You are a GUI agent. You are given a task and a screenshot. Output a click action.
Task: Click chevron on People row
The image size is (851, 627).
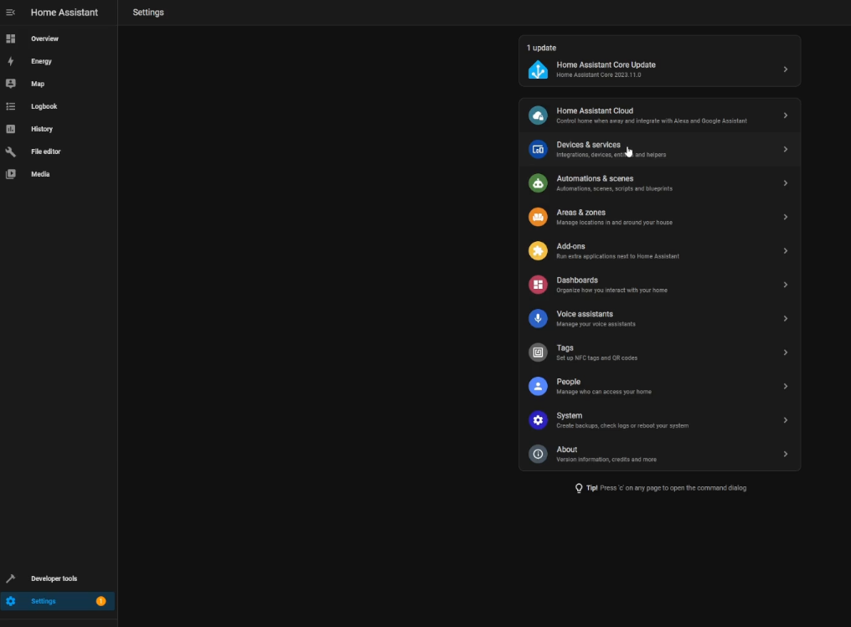[786, 386]
